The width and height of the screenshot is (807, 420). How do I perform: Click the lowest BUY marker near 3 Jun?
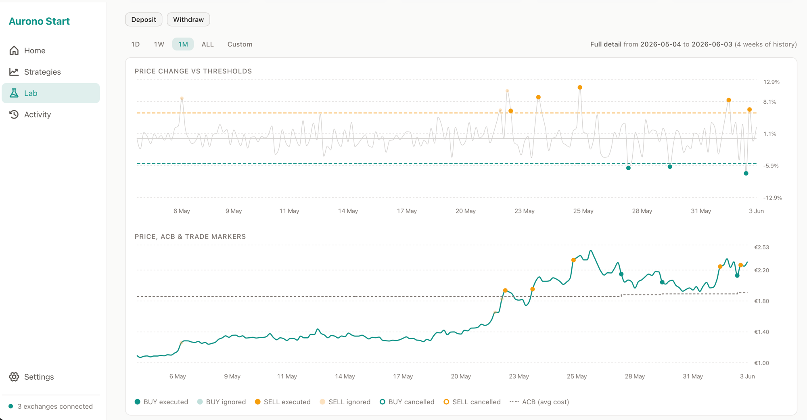(746, 173)
